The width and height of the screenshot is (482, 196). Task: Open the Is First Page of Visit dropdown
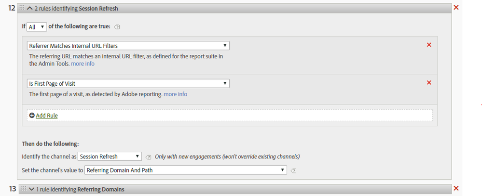tap(128, 84)
